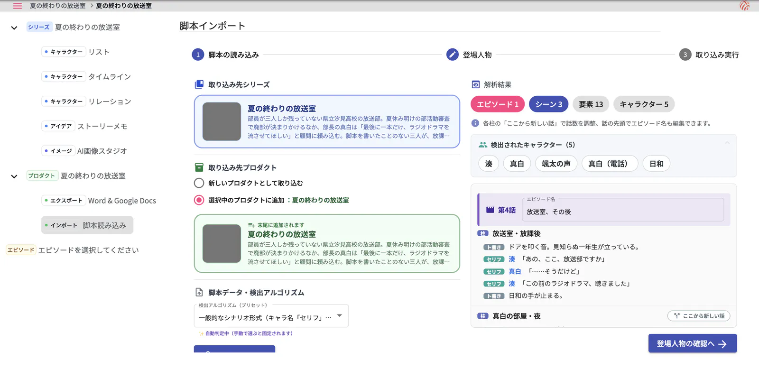Image resolution: width=759 pixels, height=369 pixels.
Task: Switch to the キャラクター 5 tab
Action: pos(644,104)
